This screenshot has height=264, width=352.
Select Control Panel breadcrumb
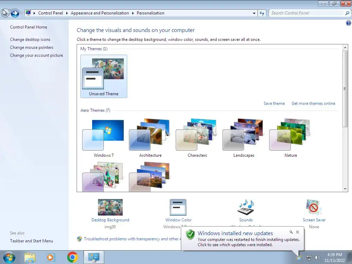click(x=51, y=13)
